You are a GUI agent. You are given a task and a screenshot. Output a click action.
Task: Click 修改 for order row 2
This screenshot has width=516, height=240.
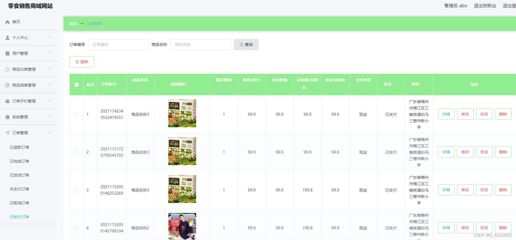coord(465,152)
